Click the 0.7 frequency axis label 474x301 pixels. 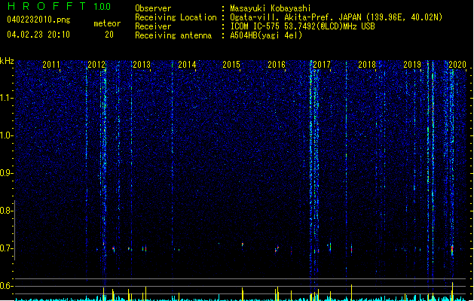coord(6,248)
